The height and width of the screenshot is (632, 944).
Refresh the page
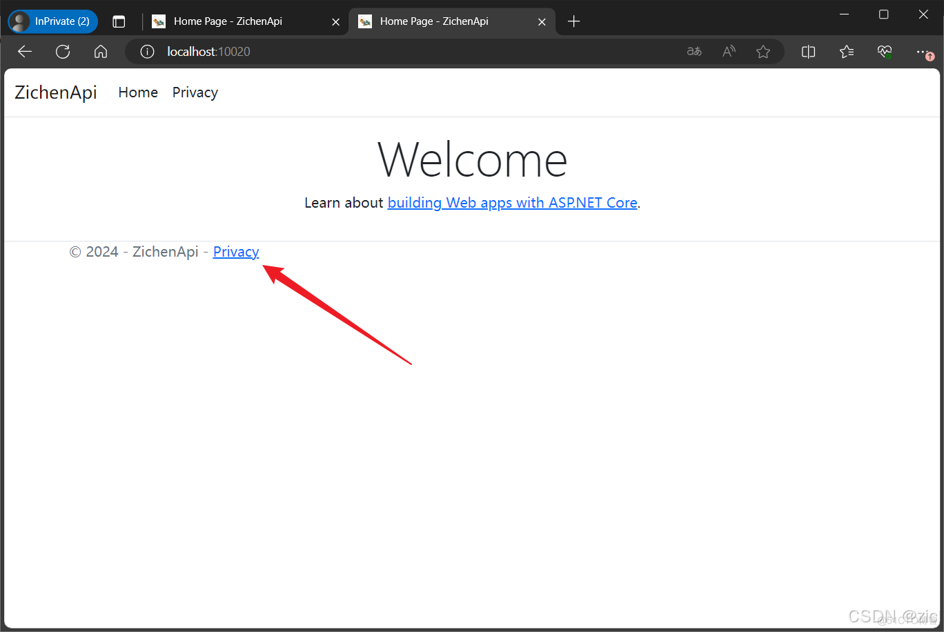point(63,52)
